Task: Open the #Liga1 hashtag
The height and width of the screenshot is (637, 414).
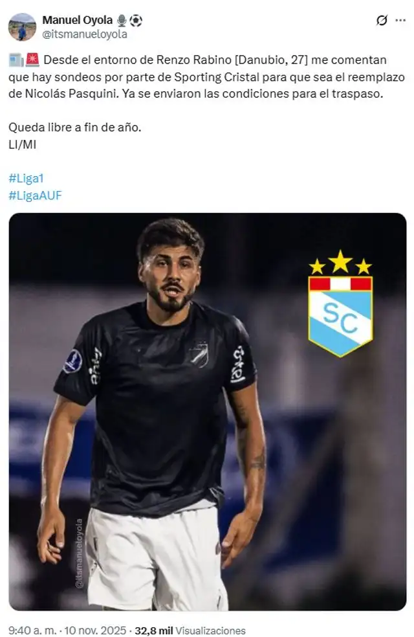Action: (26, 178)
